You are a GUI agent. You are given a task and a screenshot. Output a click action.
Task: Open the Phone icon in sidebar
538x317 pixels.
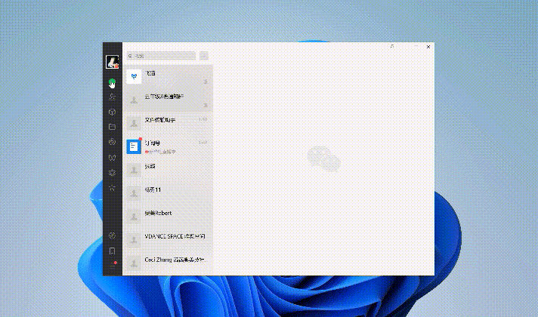click(x=112, y=251)
